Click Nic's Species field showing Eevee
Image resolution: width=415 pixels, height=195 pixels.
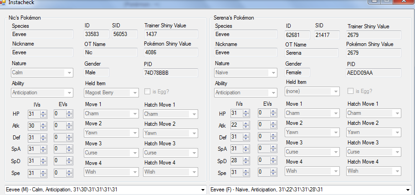pyautogui.click(x=42, y=34)
